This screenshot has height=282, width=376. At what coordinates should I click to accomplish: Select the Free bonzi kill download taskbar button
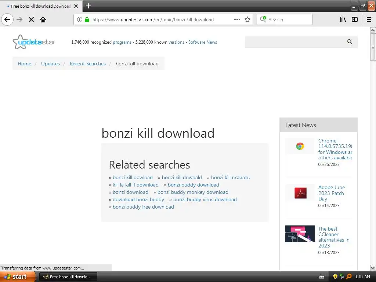[x=68, y=277]
